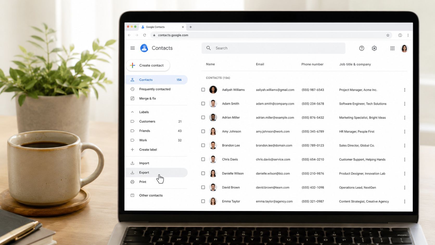
Task: Tick the checkbox for Adam Smith
Action: coord(203,104)
